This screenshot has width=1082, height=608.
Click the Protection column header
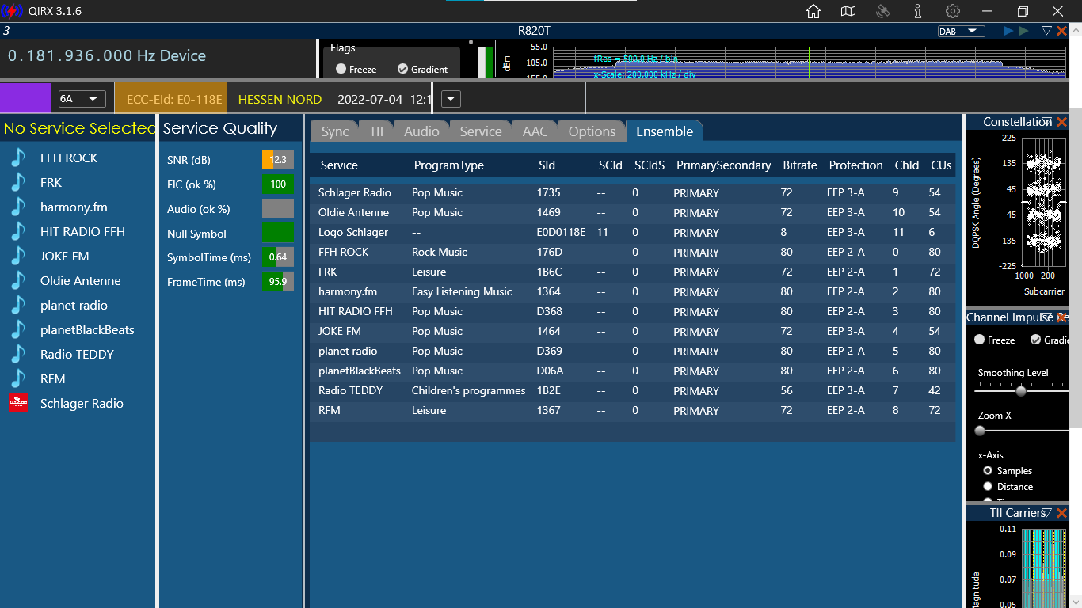point(855,165)
